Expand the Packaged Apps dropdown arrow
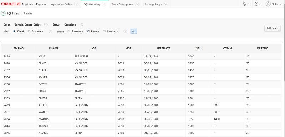The height and width of the screenshot is (137, 285). (x=165, y=4)
